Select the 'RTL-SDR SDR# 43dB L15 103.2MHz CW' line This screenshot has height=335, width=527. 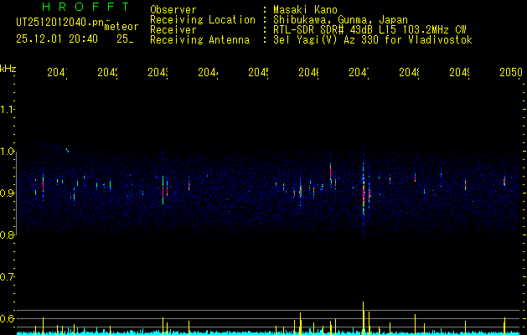(369, 30)
